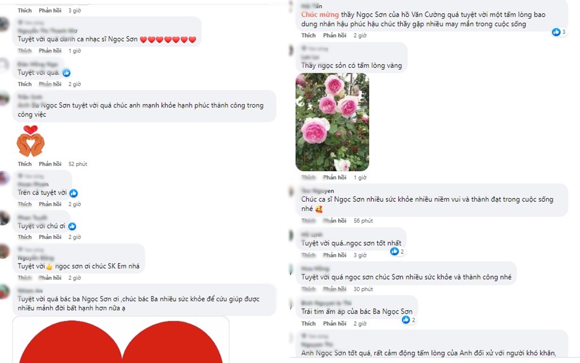Reply to 'Tuyệt vời quá danh ca nhạc sĩ' comment
Image resolution: width=580 pixels, height=363 pixels.
tap(50, 51)
